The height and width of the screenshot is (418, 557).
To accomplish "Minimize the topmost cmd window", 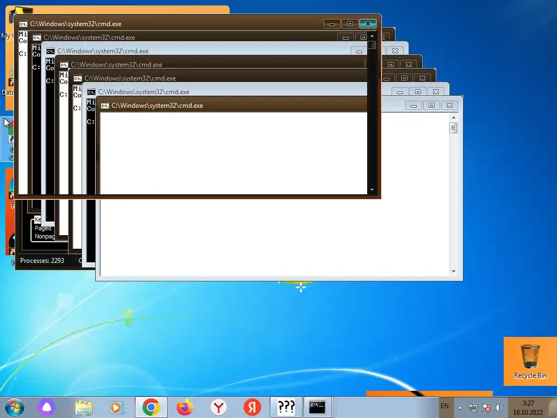I will [332, 24].
